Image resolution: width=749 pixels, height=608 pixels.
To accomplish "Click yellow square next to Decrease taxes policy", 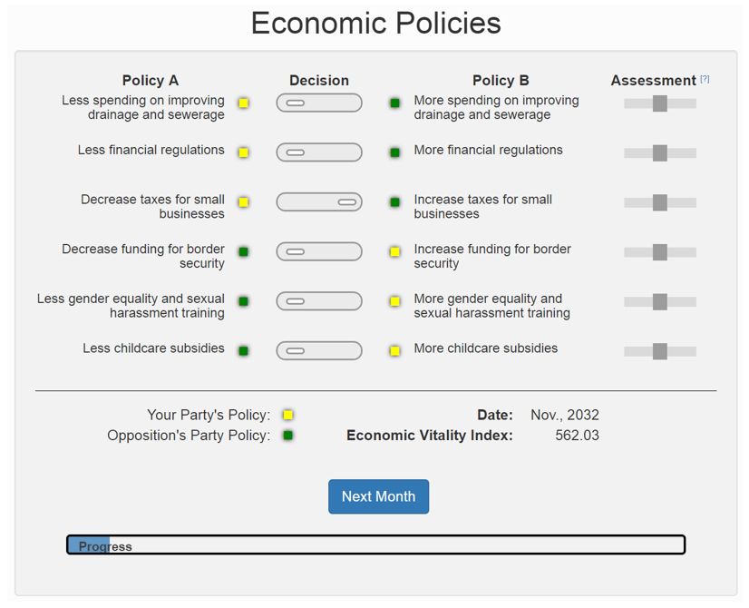I will coord(243,201).
